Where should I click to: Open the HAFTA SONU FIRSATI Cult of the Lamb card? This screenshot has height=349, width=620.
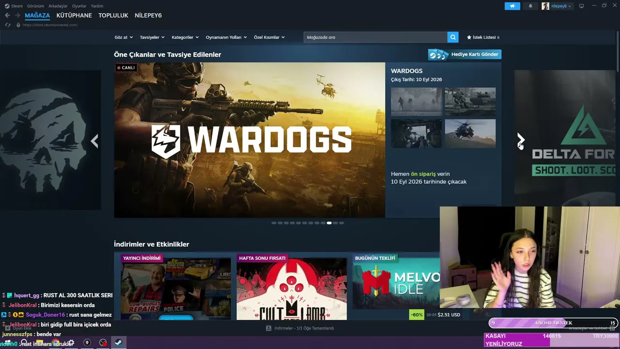(x=292, y=286)
